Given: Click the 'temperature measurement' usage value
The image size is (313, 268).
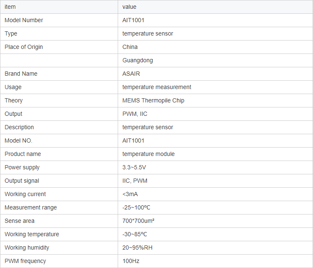Looking at the screenshot, I should click(x=157, y=87).
